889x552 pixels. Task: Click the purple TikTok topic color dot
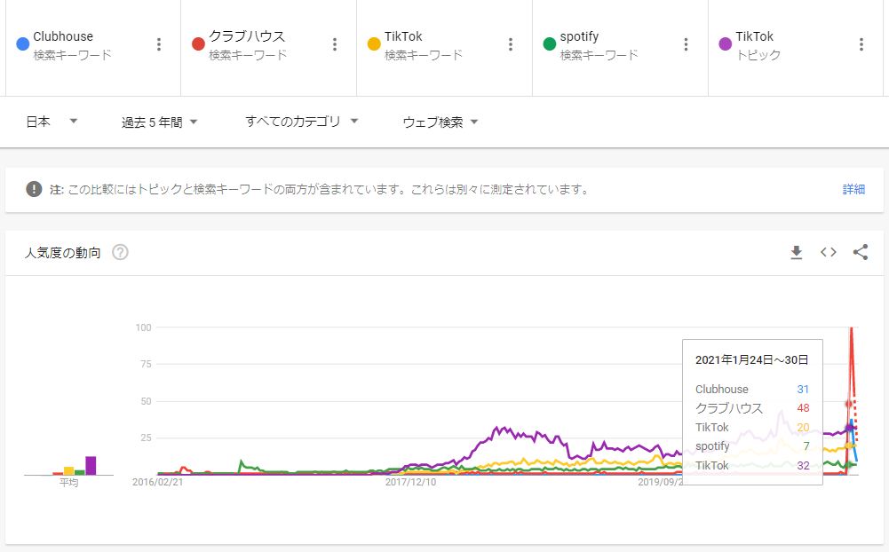(726, 44)
